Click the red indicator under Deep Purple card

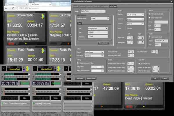tap(129, 107)
